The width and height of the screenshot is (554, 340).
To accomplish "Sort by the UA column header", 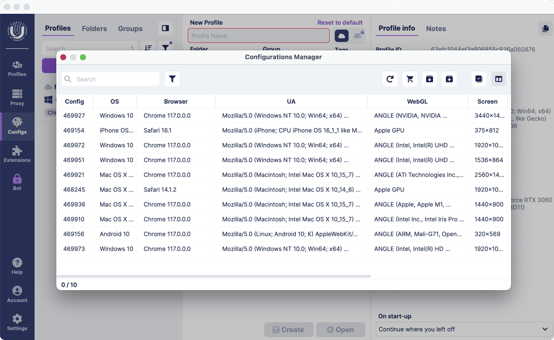I will [x=291, y=101].
